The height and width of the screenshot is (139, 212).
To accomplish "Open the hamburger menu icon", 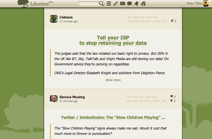I will pyautogui.click(x=109, y=3).
